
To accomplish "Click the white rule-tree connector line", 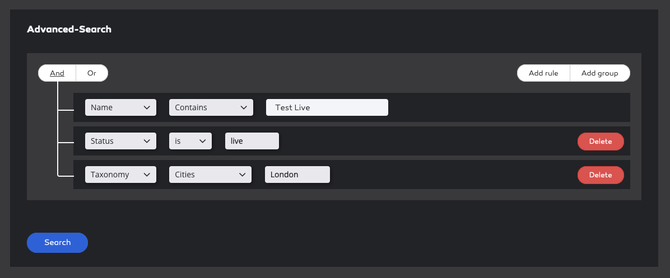I will point(58,128).
